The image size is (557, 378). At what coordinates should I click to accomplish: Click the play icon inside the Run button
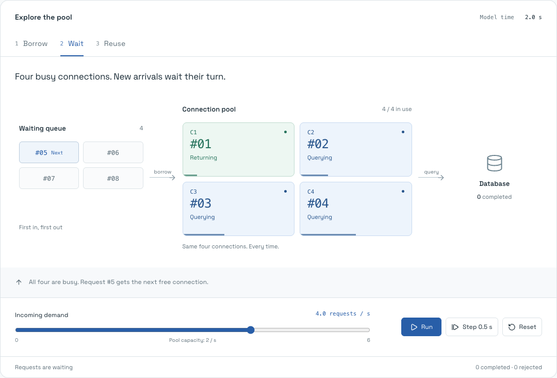(414, 327)
